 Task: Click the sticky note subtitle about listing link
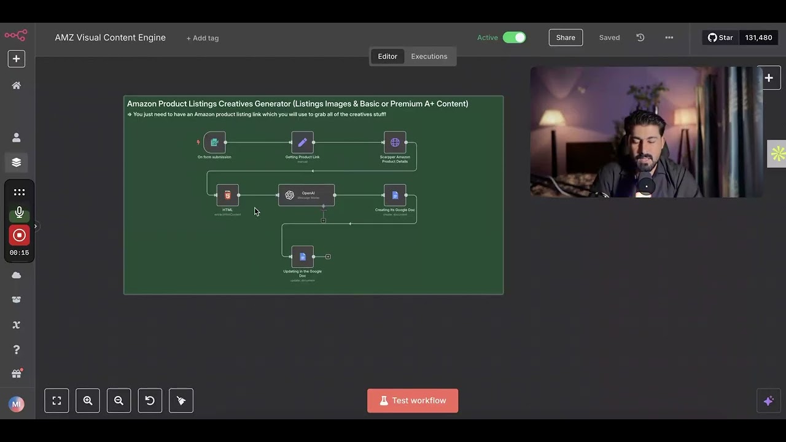pyautogui.click(x=257, y=114)
